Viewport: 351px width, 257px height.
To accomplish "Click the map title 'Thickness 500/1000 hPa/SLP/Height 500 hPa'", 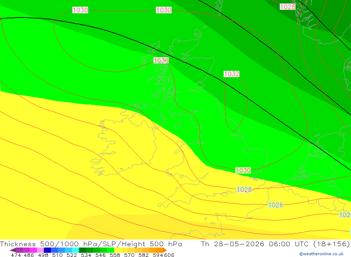I will coord(91,244).
